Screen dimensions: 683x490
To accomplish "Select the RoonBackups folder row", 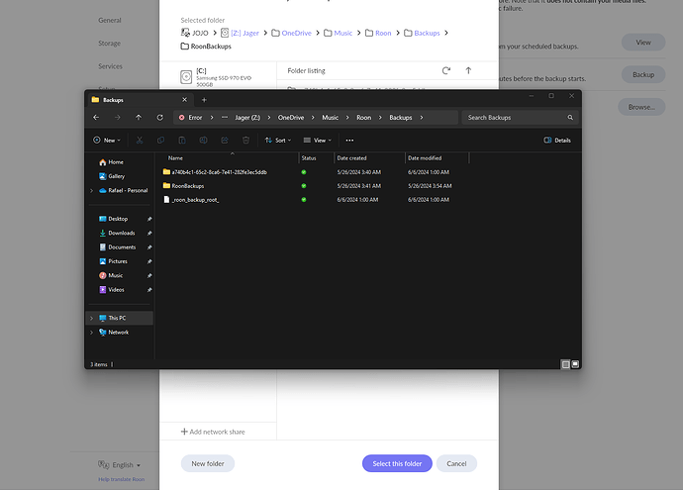I will pos(188,186).
